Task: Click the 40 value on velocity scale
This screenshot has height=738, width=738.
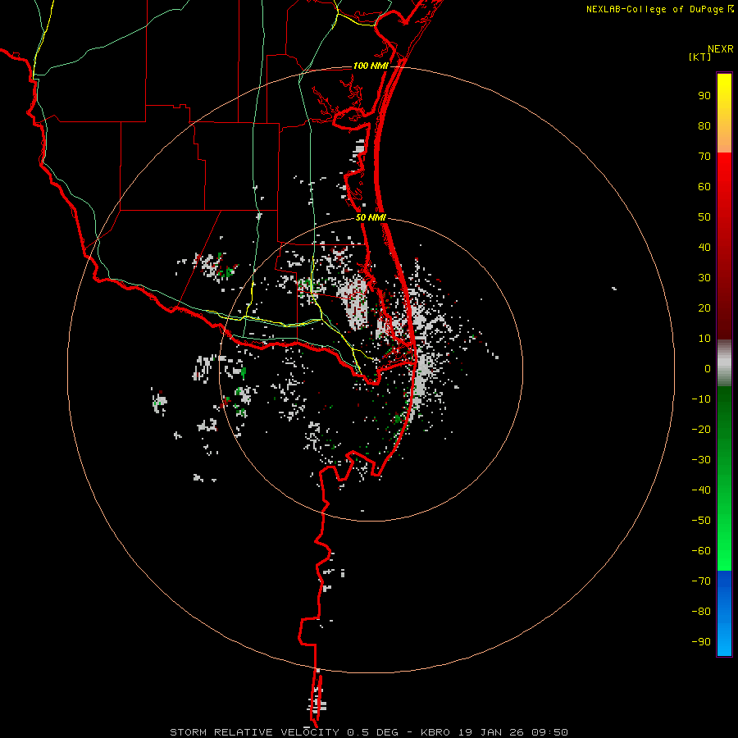Action: coord(704,248)
